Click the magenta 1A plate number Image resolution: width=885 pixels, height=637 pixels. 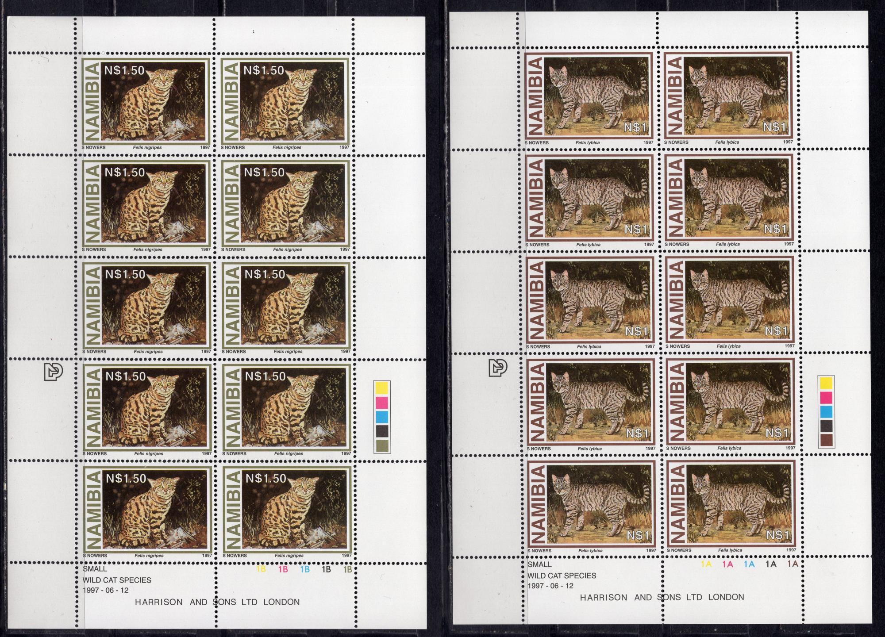(x=727, y=564)
